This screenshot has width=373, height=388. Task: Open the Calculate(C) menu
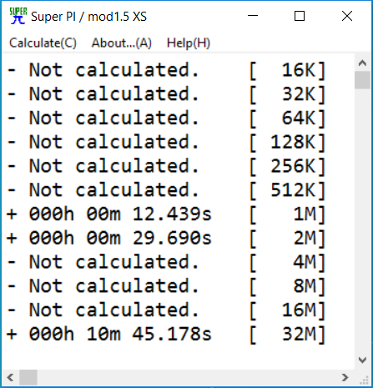pyautogui.click(x=43, y=43)
